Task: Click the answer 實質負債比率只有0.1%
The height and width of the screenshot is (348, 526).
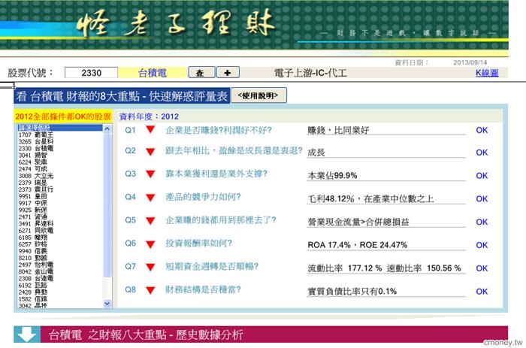Action: (x=352, y=292)
